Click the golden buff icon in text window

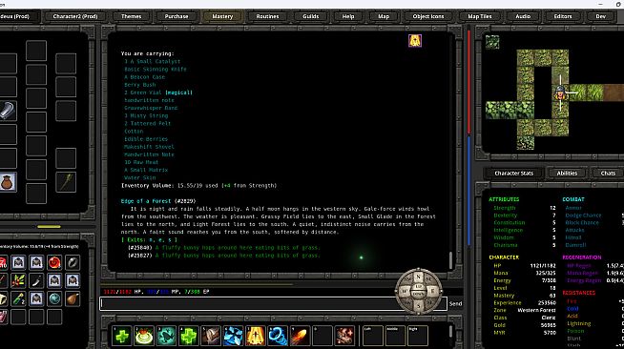(415, 41)
